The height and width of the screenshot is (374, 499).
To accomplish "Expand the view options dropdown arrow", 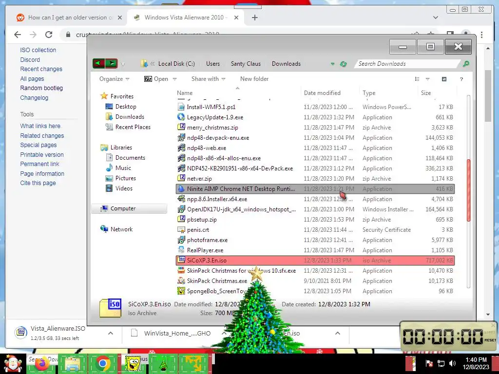I will tap(427, 79).
